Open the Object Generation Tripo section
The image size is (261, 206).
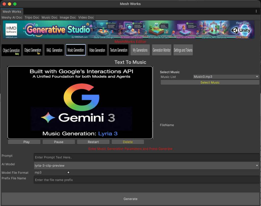click(x=33, y=50)
